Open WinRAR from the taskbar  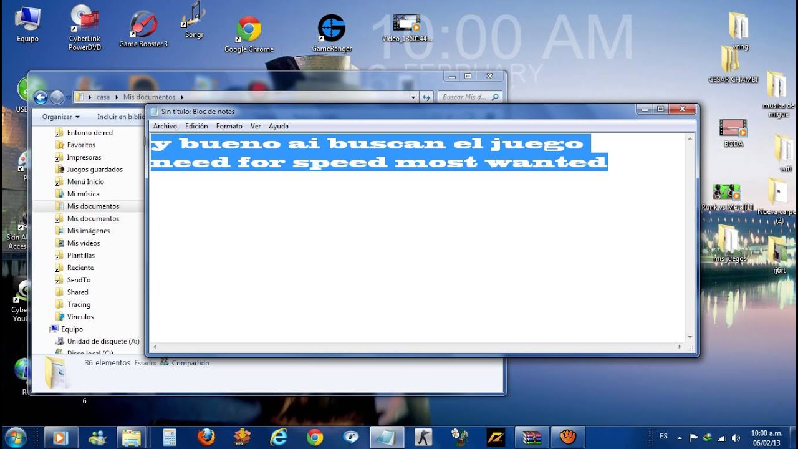(532, 437)
